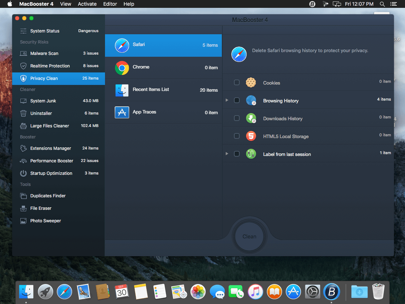Image resolution: width=405 pixels, height=304 pixels.
Task: Click the Large Files Cleaner icon
Action: [23, 126]
